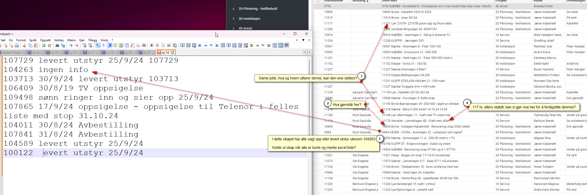The width and height of the screenshot is (587, 195).
Task: Click the run macro multiple times icon
Action: [169, 45]
